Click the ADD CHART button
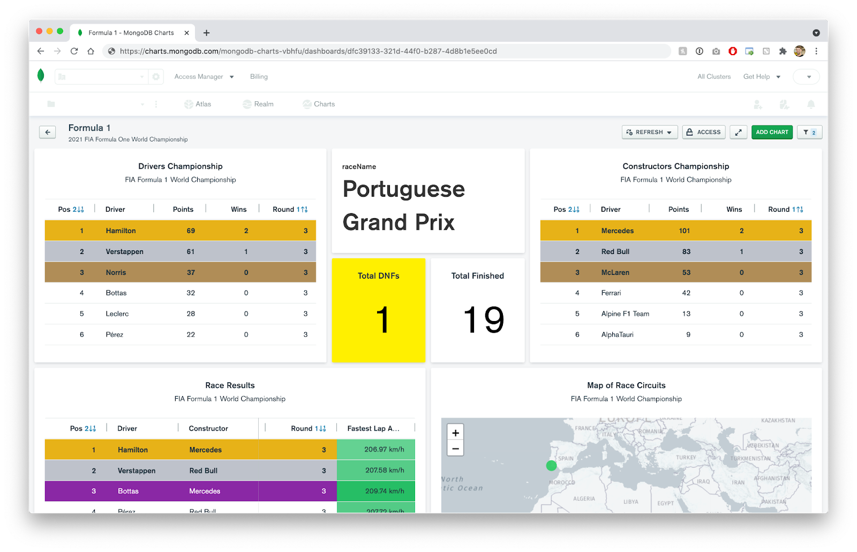This screenshot has height=552, width=857. [x=772, y=132]
